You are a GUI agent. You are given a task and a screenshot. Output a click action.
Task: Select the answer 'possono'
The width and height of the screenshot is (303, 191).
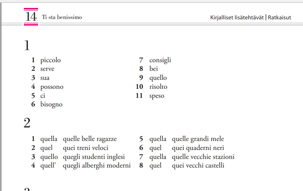click(x=52, y=87)
